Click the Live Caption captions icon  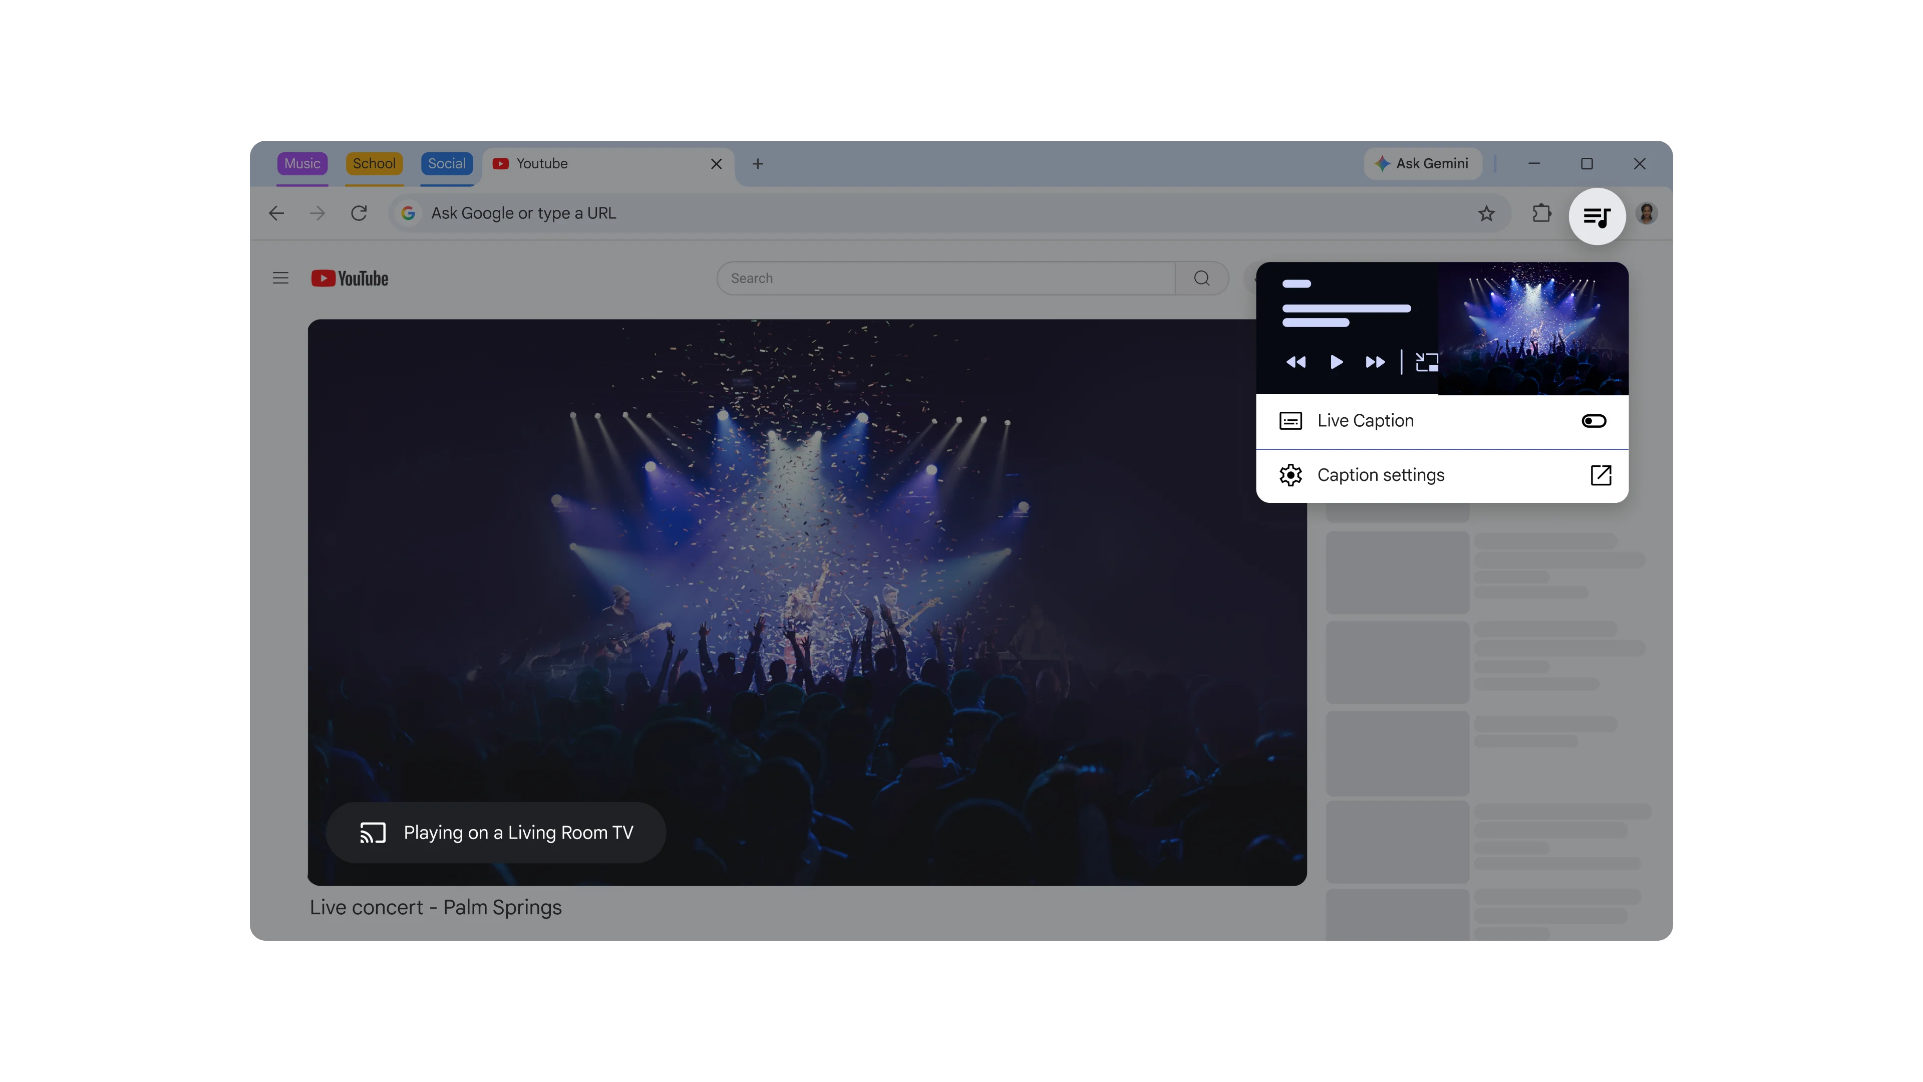pos(1291,421)
